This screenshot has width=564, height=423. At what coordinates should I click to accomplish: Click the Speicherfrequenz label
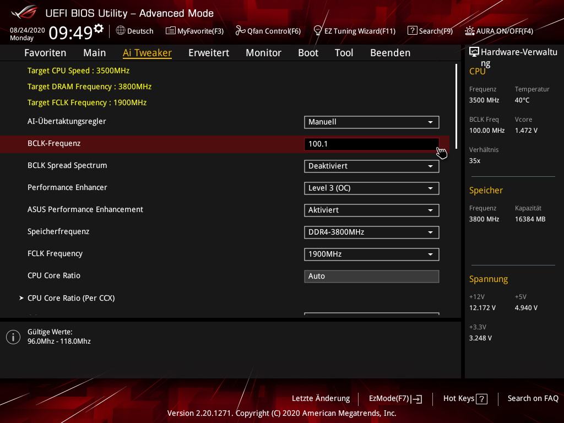coord(58,232)
